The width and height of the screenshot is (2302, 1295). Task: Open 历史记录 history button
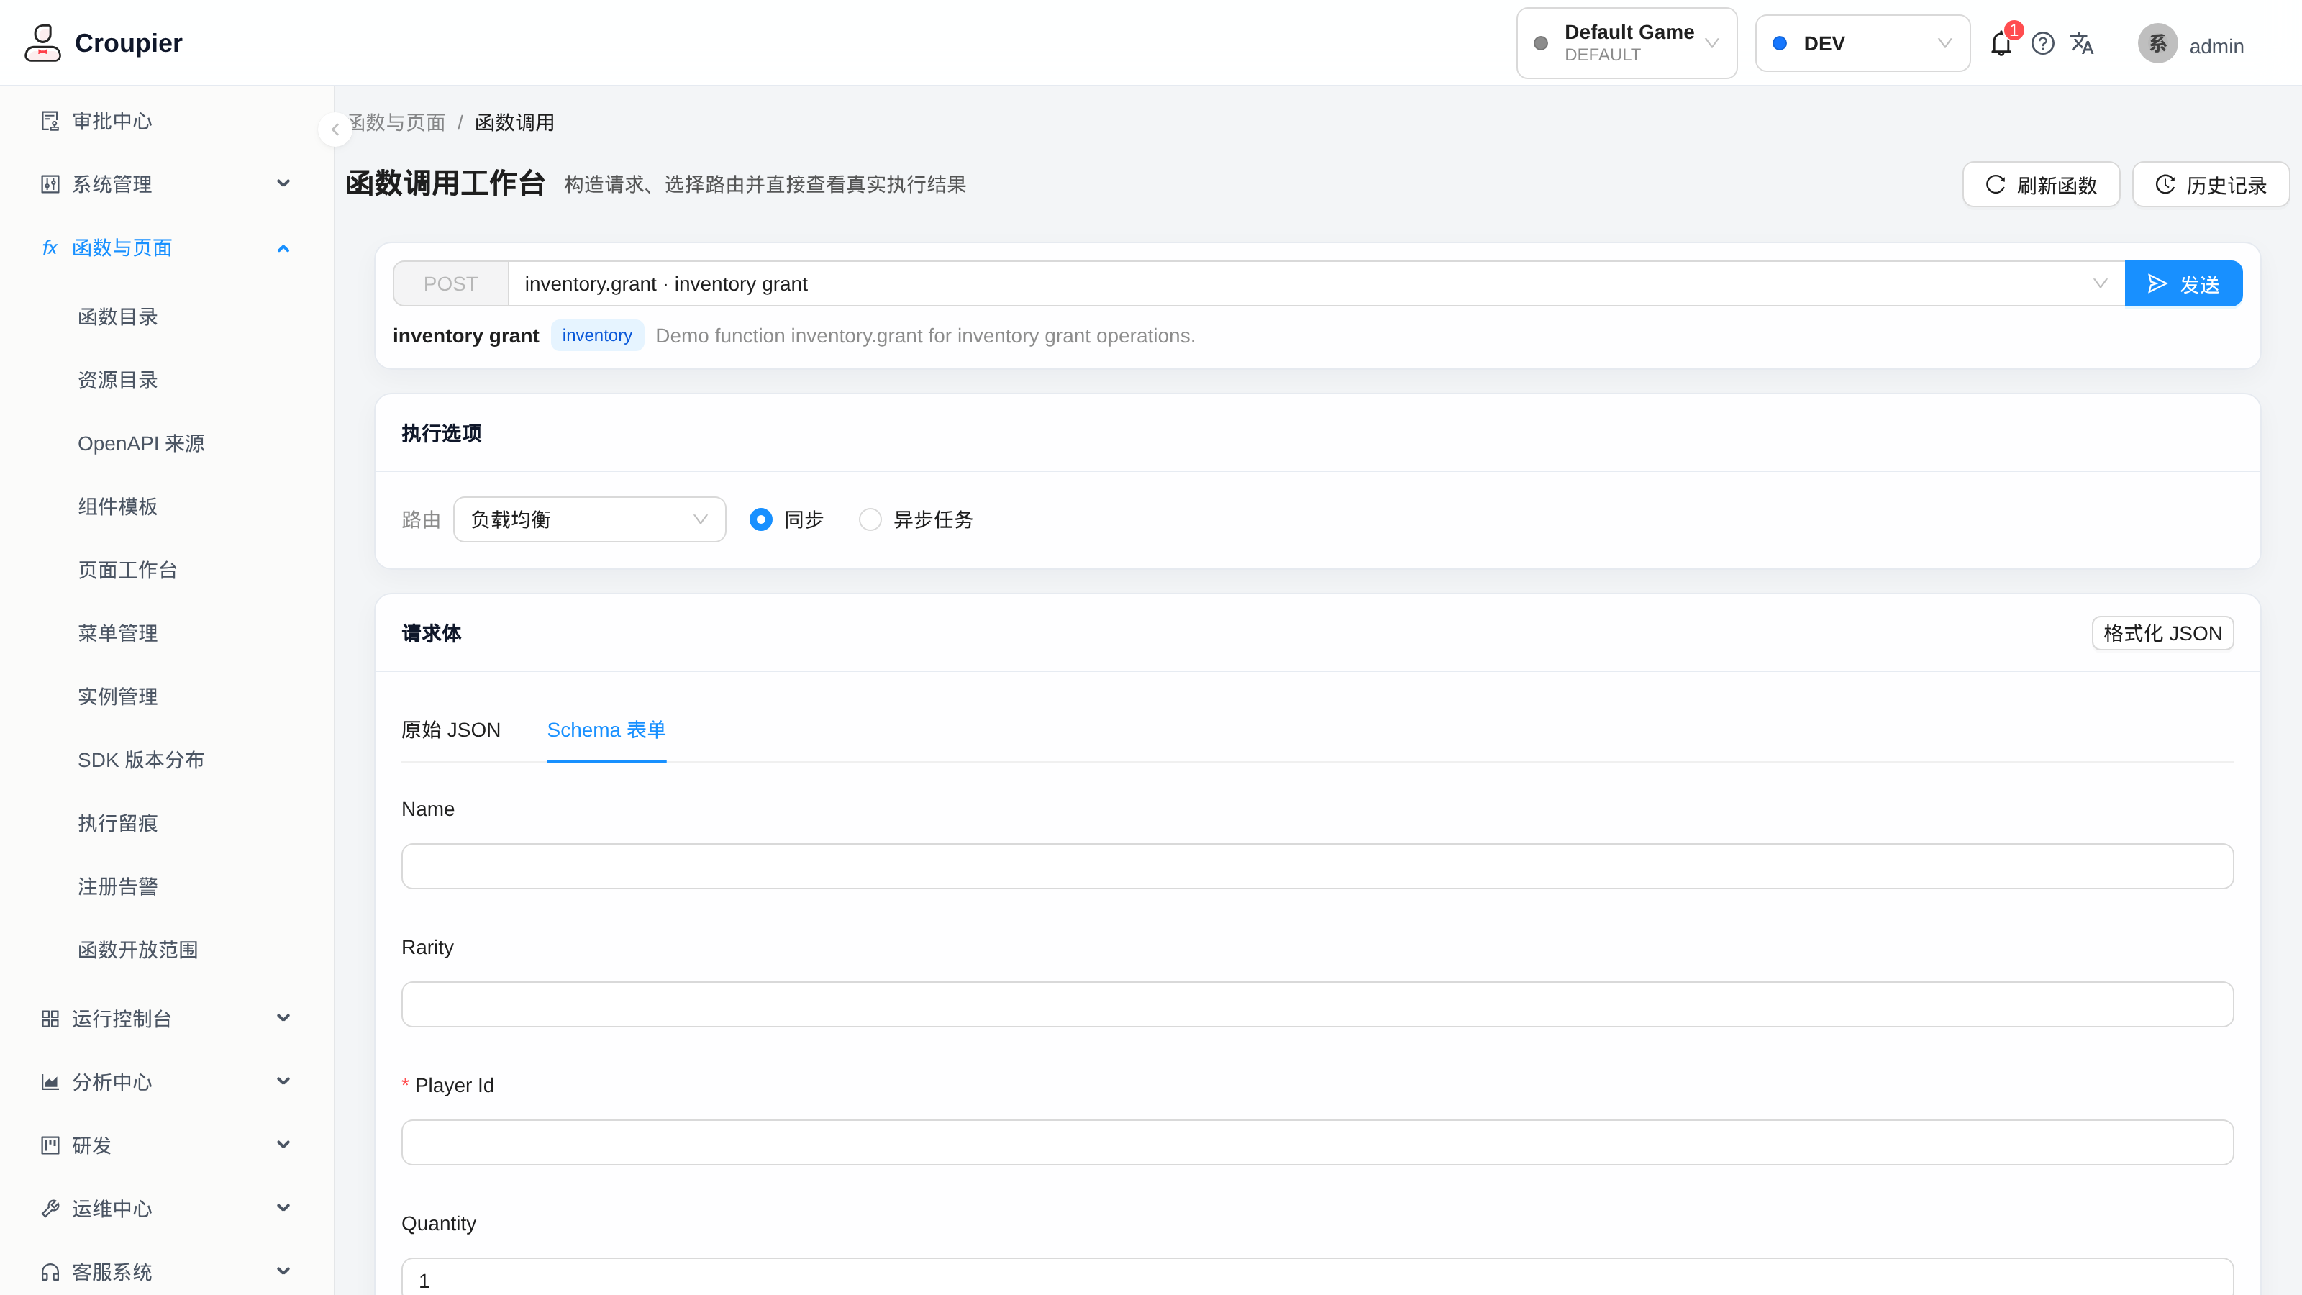tap(2211, 184)
